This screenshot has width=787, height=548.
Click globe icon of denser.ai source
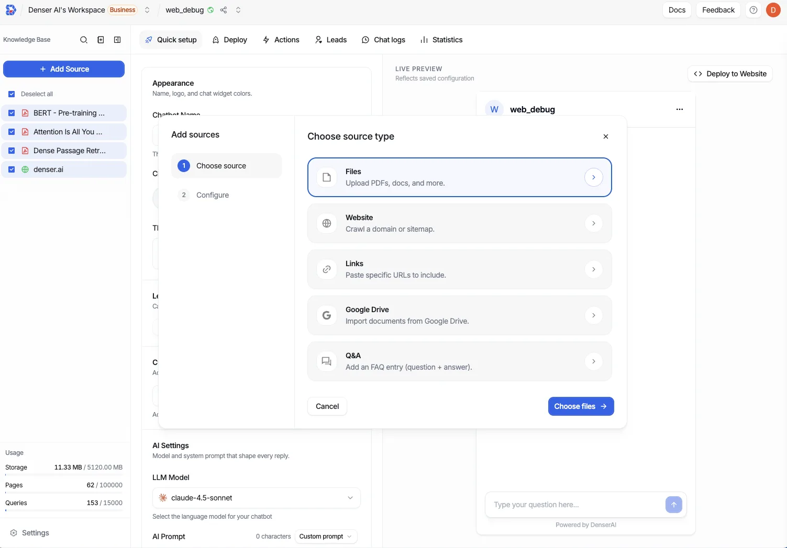[25, 169]
